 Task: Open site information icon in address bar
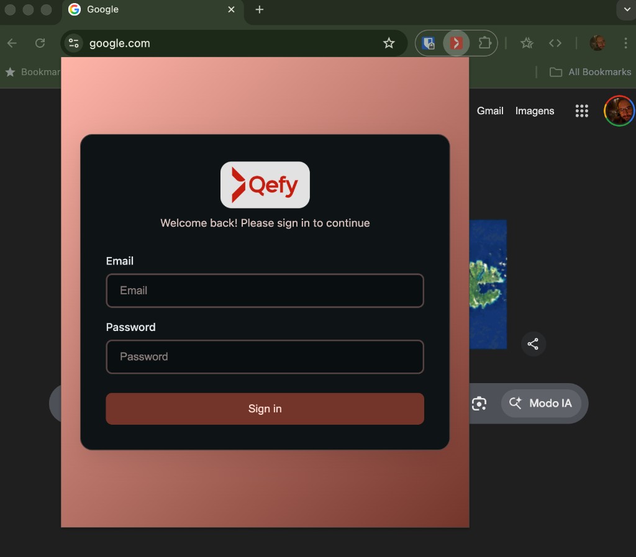pyautogui.click(x=74, y=43)
